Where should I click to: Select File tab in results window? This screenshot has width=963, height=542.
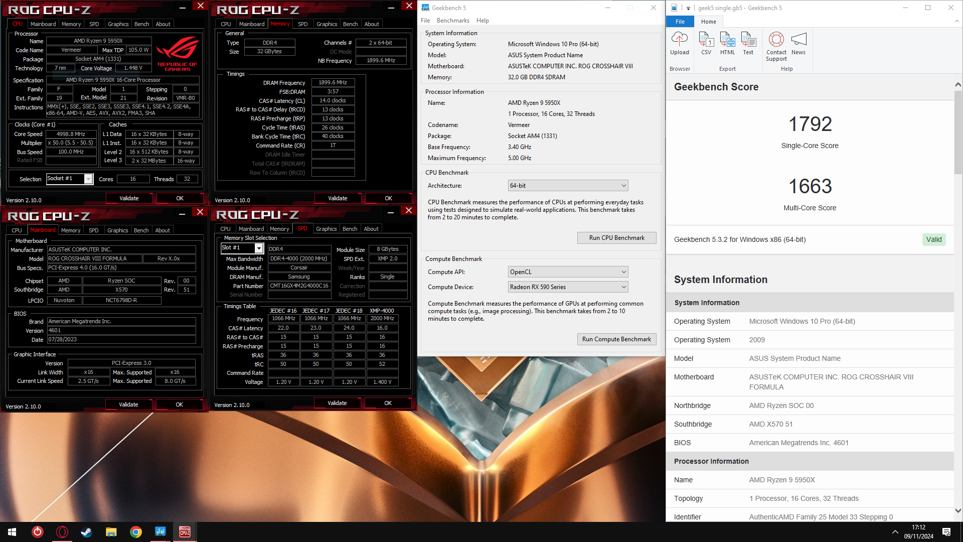[680, 22]
